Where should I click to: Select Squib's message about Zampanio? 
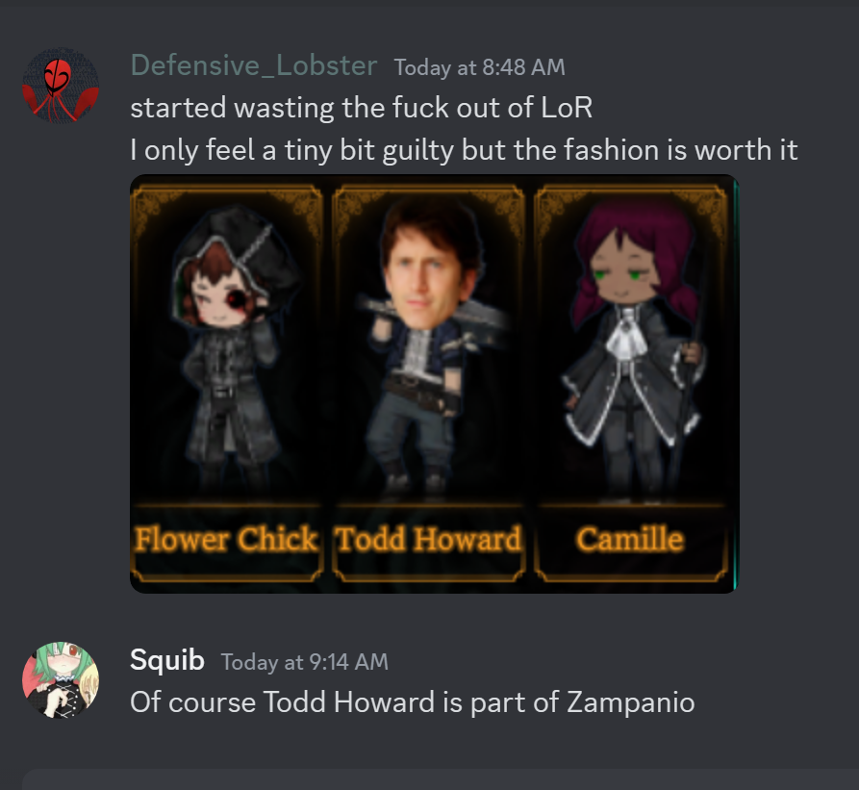coord(412,702)
